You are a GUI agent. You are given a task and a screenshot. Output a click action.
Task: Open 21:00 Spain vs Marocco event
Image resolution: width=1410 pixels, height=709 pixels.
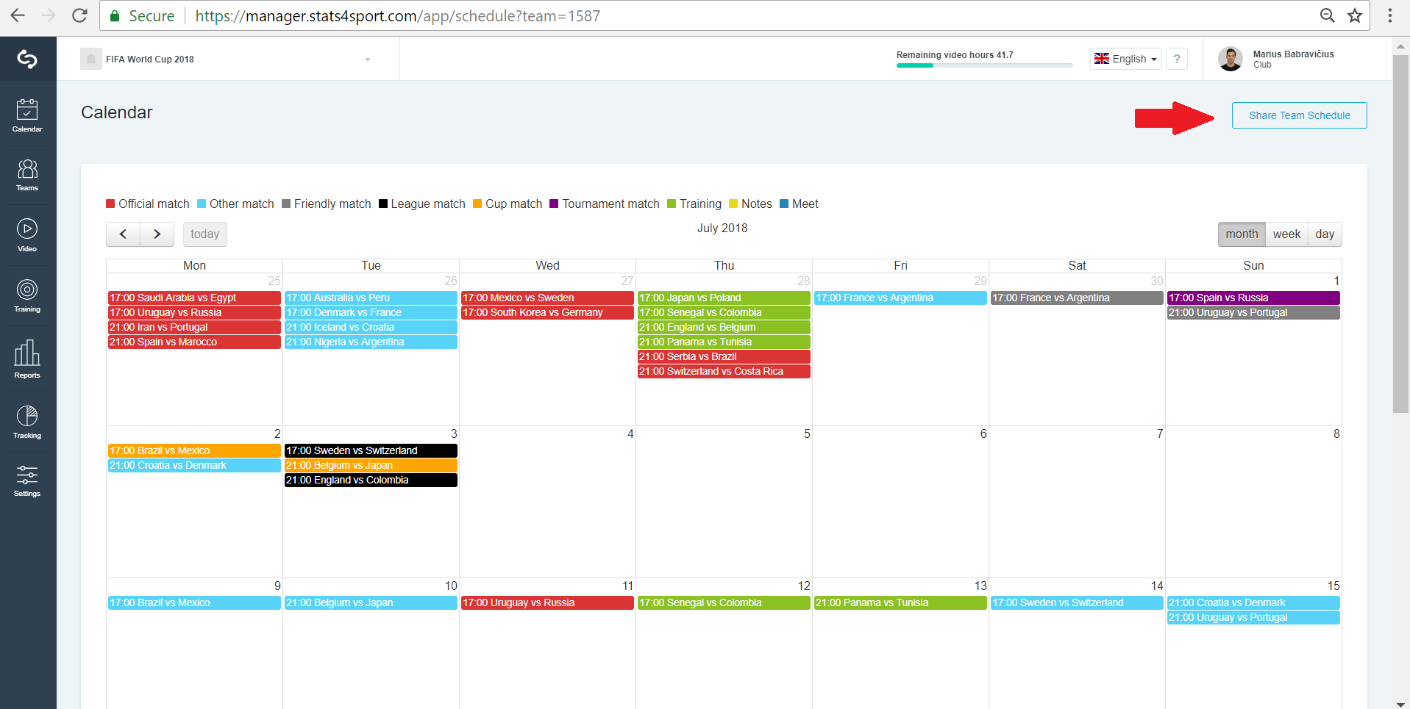[194, 342]
